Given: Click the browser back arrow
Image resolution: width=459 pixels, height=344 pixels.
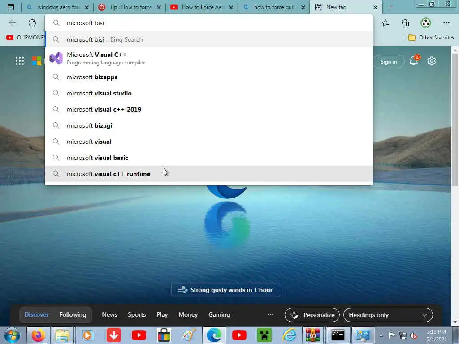Looking at the screenshot, I should click(x=12, y=23).
